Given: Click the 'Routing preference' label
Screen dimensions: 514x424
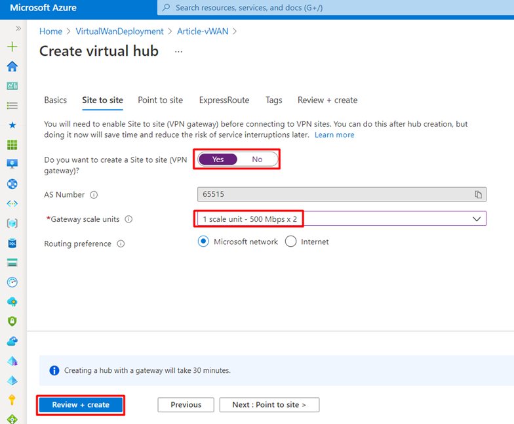Looking at the screenshot, I should tap(77, 244).
